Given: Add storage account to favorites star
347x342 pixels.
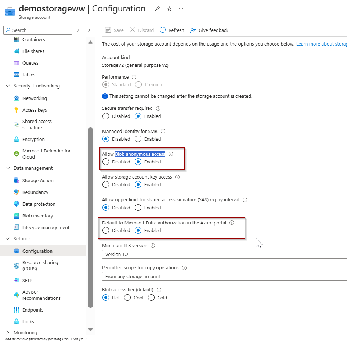Looking at the screenshot, I should click(x=169, y=9).
